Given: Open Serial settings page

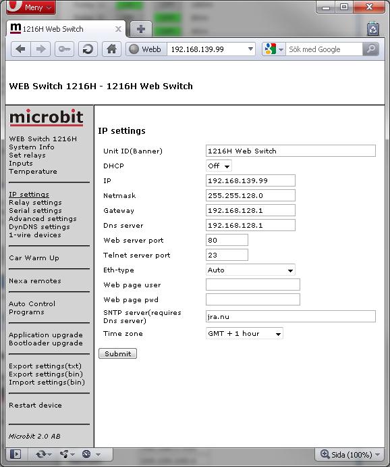Looking at the screenshot, I should coord(35,210).
